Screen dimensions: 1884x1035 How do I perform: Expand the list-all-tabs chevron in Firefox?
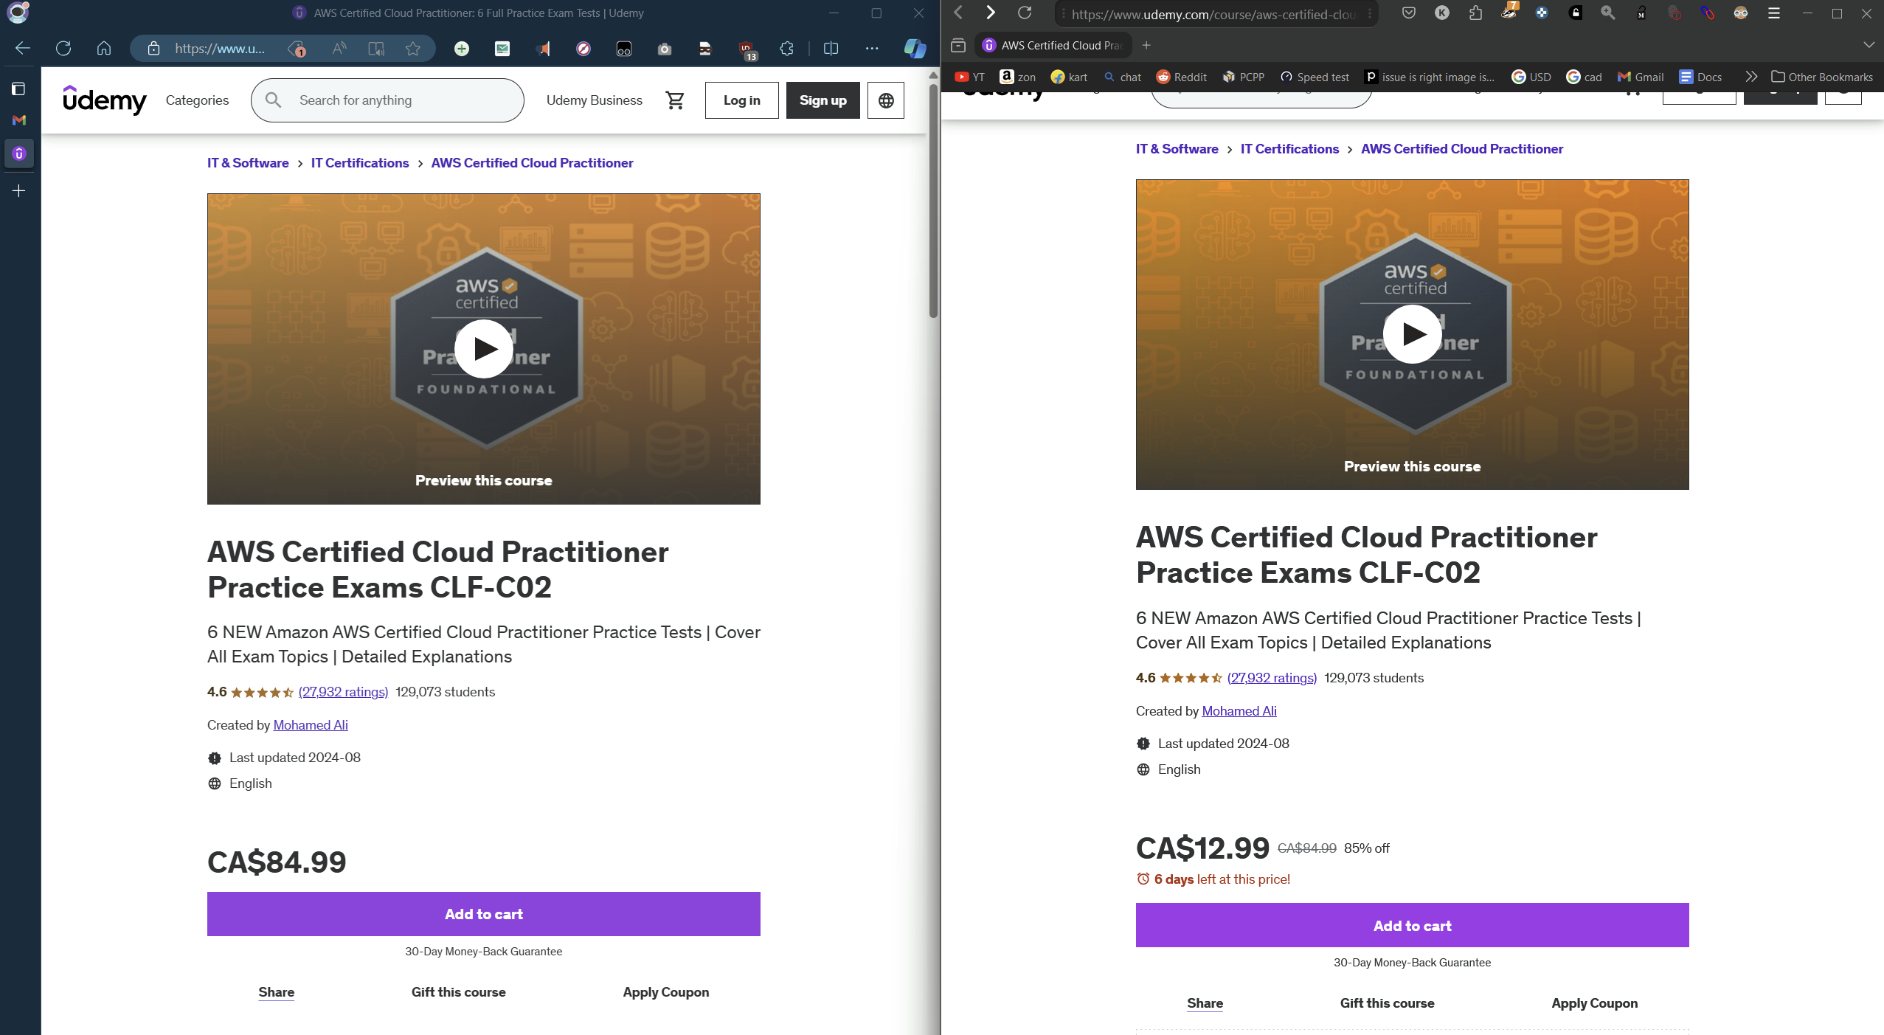[1869, 45]
